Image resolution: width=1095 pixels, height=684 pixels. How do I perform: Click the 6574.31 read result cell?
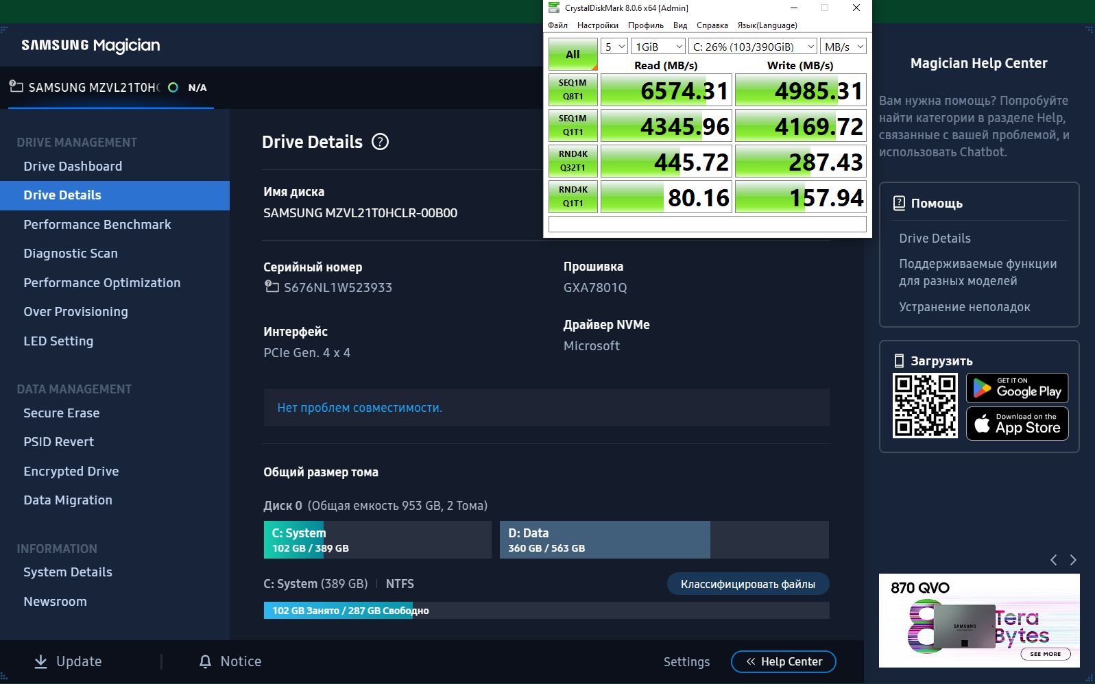tap(665, 90)
